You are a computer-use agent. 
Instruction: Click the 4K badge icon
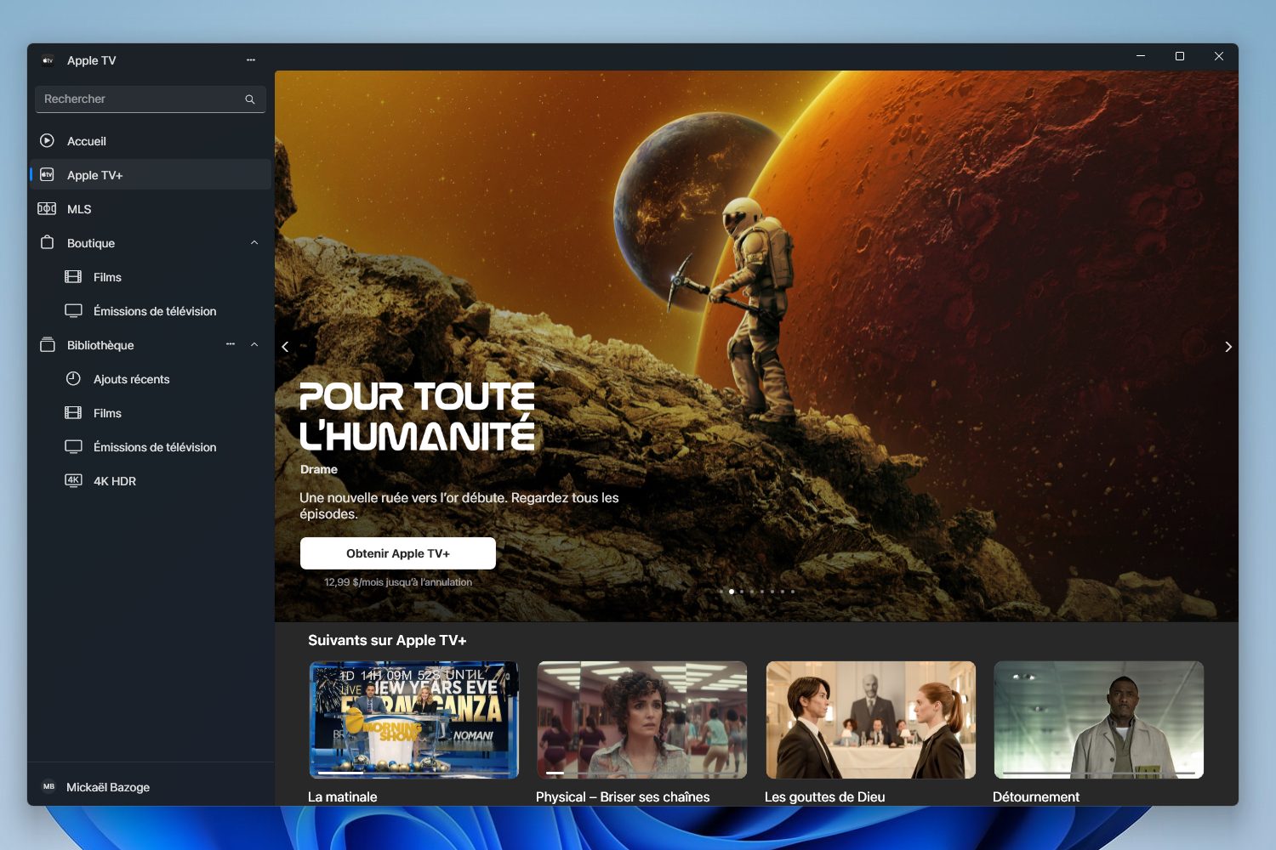tap(73, 480)
